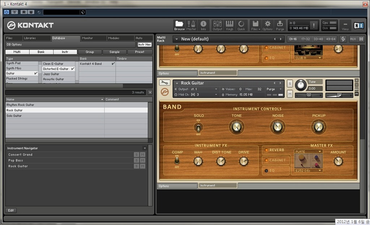This screenshot has width=370, height=225.
Task: Solo the Rock Guitar instrument
Action: coord(290,84)
